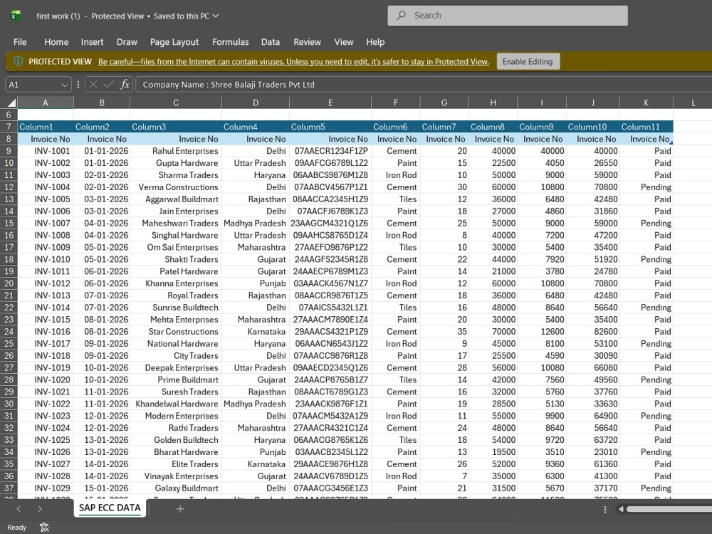
Task: Click the formula bar vertical dots handle
Action: pos(78,85)
